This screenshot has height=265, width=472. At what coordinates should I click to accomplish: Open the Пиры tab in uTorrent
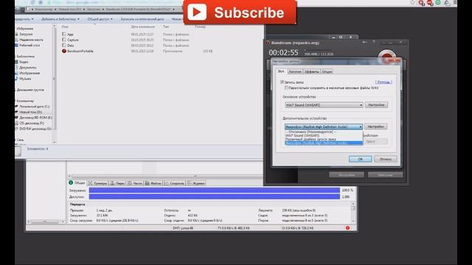pyautogui.click(x=117, y=183)
